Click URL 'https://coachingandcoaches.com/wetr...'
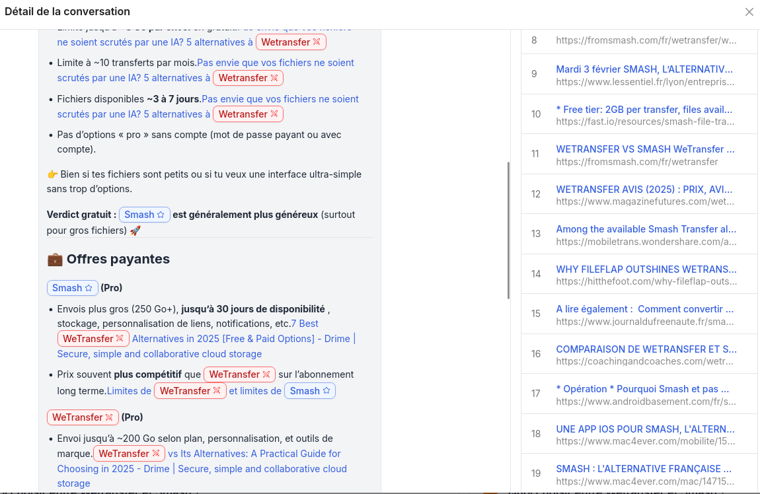The width and height of the screenshot is (760, 494). tap(644, 361)
